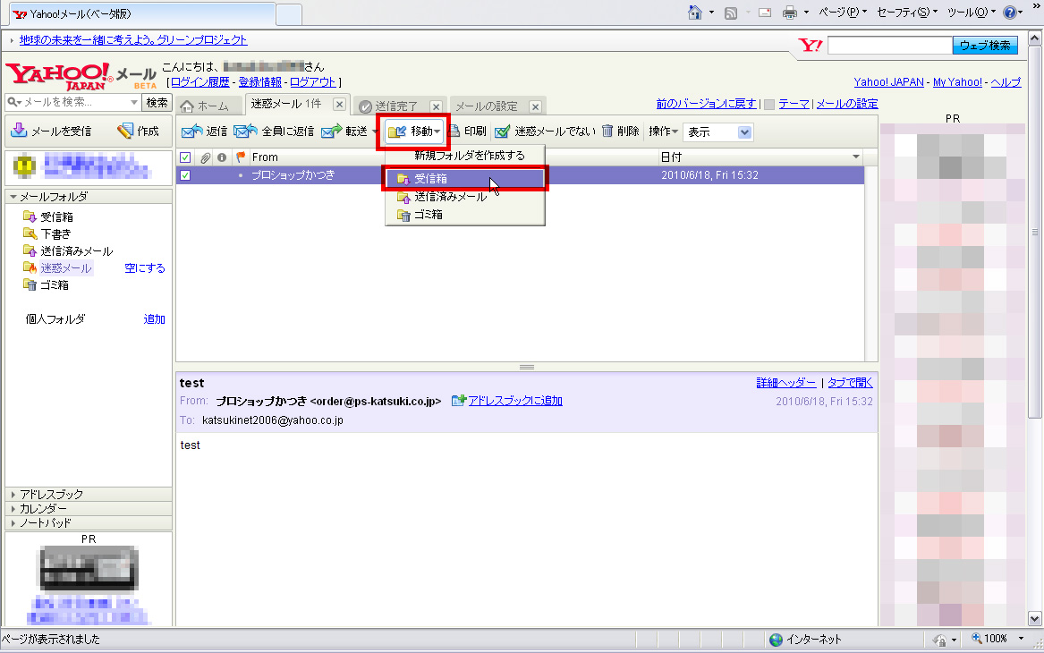Open the 100% zoom level control
This screenshot has width=1044, height=653.
click(x=997, y=639)
